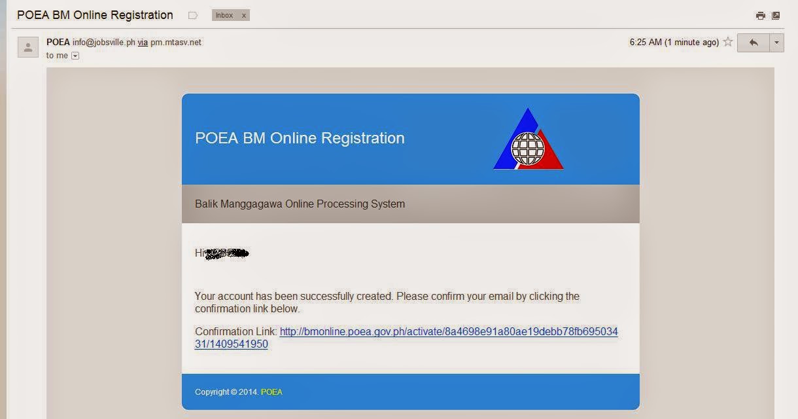Image resolution: width=798 pixels, height=419 pixels.
Task: Click the POEA triangle globe logo
Action: [x=528, y=139]
